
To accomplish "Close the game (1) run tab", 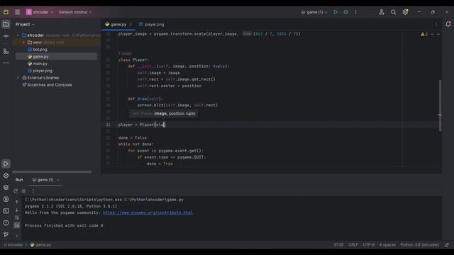I will point(58,180).
